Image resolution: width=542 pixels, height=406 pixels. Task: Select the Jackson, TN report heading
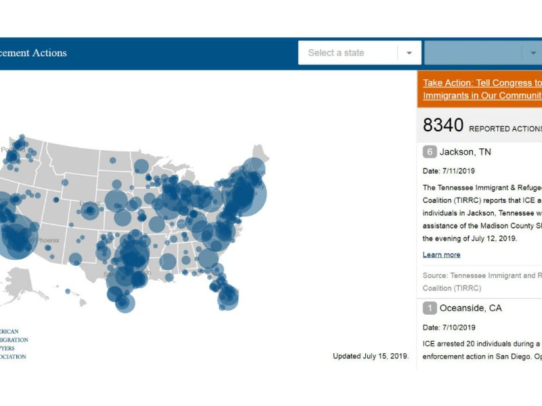click(x=465, y=152)
